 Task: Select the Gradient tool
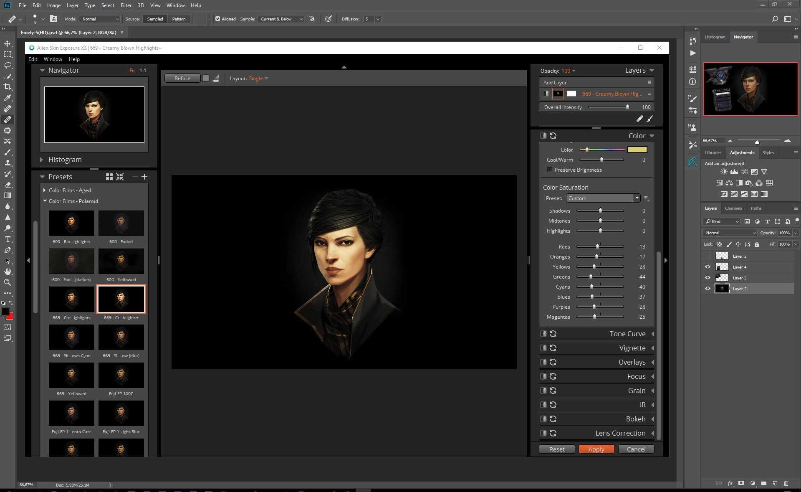coord(8,195)
